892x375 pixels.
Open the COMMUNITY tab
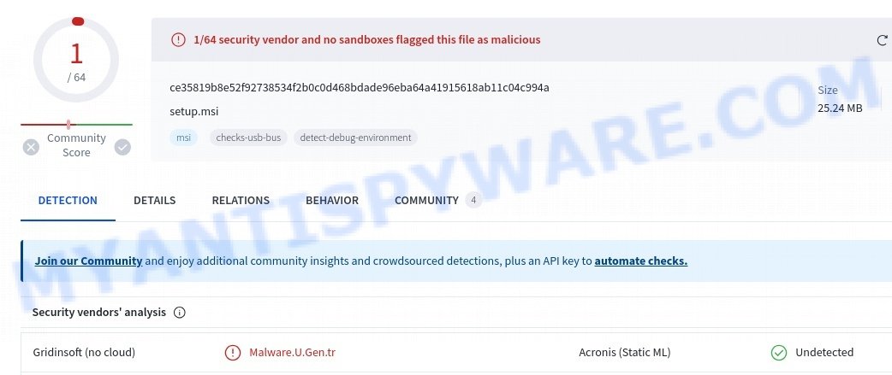pyautogui.click(x=426, y=200)
